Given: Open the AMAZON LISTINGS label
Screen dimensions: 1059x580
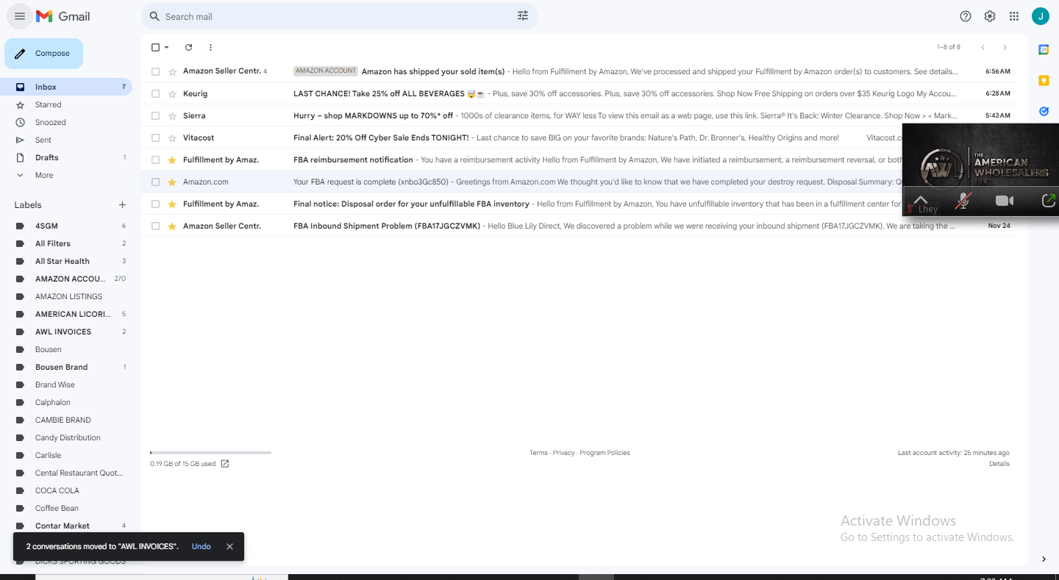Looking at the screenshot, I should (x=70, y=297).
